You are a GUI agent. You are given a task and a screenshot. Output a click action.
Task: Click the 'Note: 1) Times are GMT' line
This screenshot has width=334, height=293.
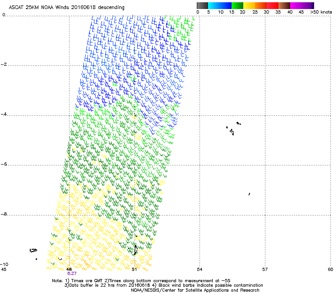141,281
